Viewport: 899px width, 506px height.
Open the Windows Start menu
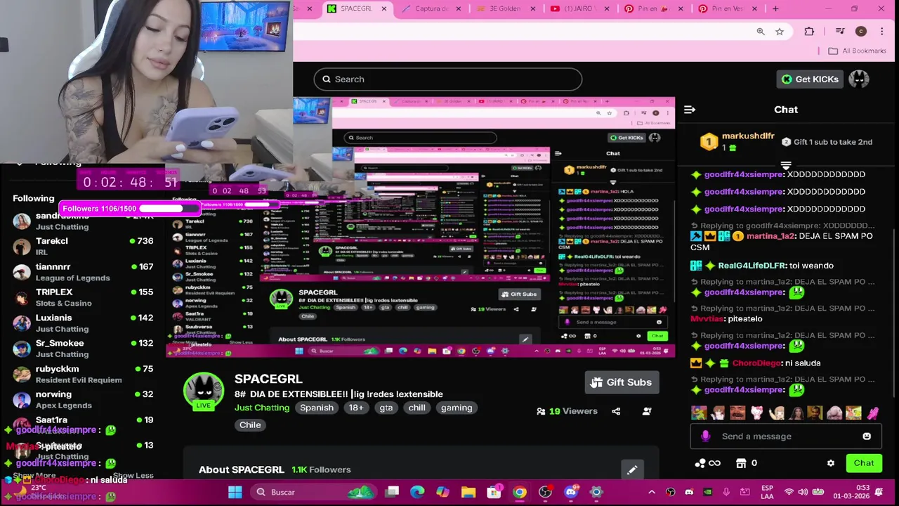tap(235, 492)
